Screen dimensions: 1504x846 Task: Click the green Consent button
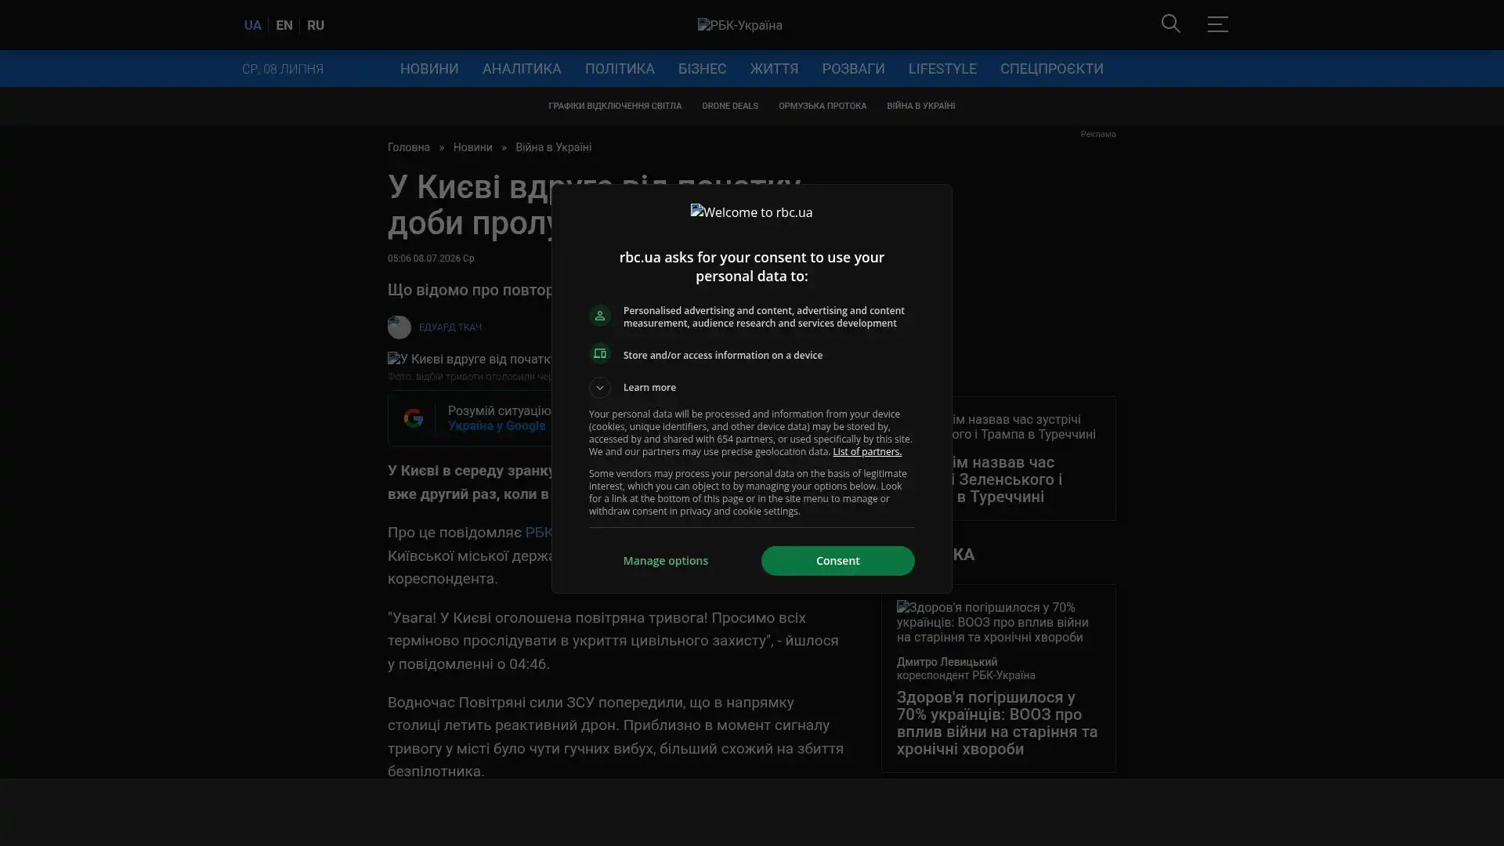point(837,561)
